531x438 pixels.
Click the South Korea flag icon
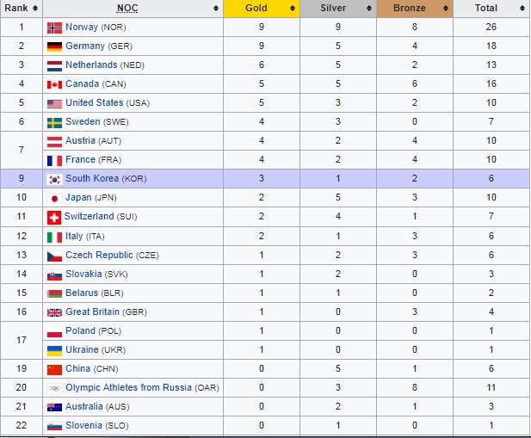pyautogui.click(x=54, y=179)
